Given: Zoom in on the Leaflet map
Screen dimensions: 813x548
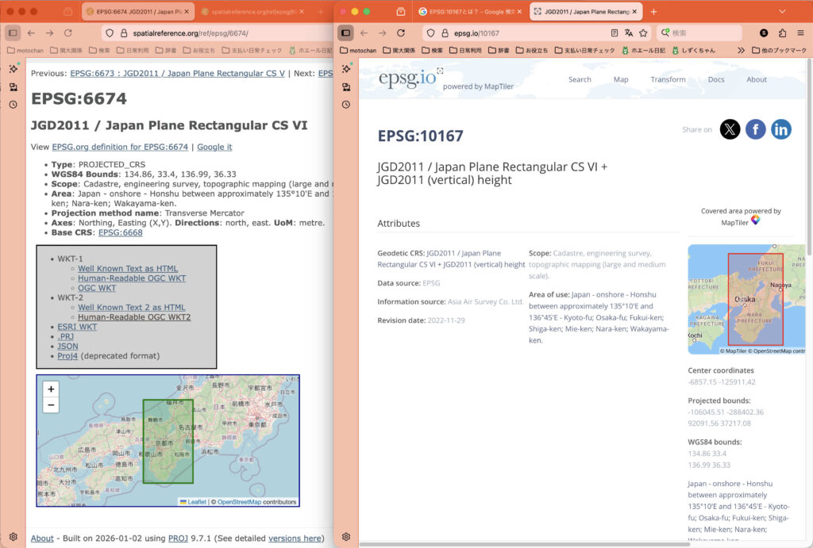Looking at the screenshot, I should [51, 389].
